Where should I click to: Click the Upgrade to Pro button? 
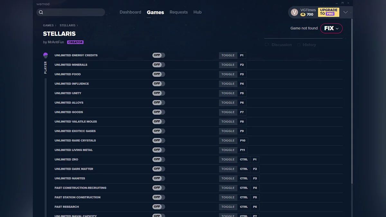[328, 12]
